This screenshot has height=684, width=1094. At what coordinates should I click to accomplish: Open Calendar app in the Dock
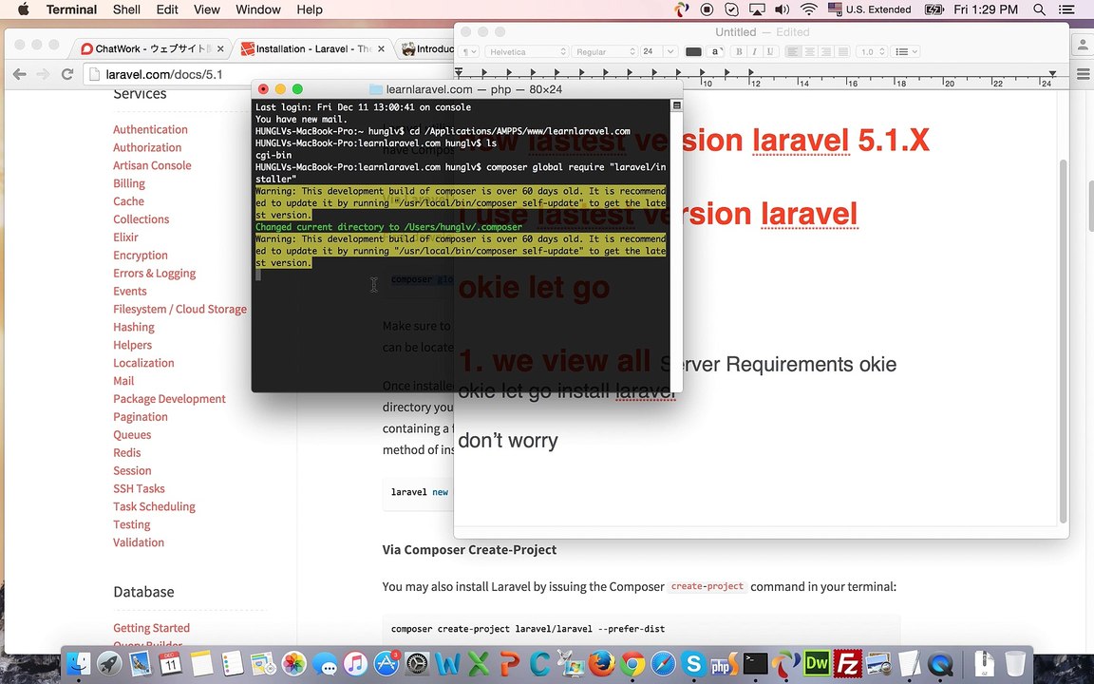pos(170,663)
